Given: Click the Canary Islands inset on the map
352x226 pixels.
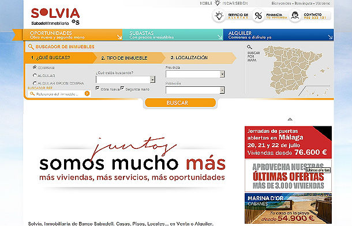Looking at the screenshot, I should (x=314, y=91).
